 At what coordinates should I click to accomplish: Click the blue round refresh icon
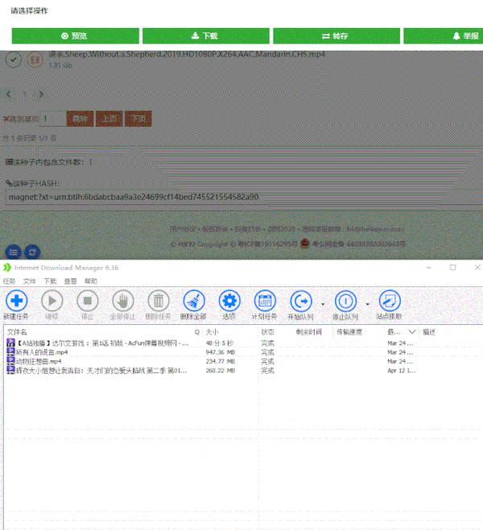(32, 253)
